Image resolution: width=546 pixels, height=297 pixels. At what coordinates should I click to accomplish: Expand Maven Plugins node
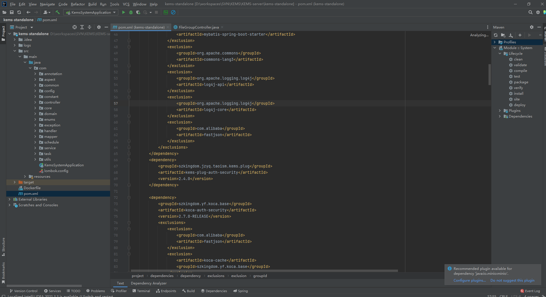point(500,111)
